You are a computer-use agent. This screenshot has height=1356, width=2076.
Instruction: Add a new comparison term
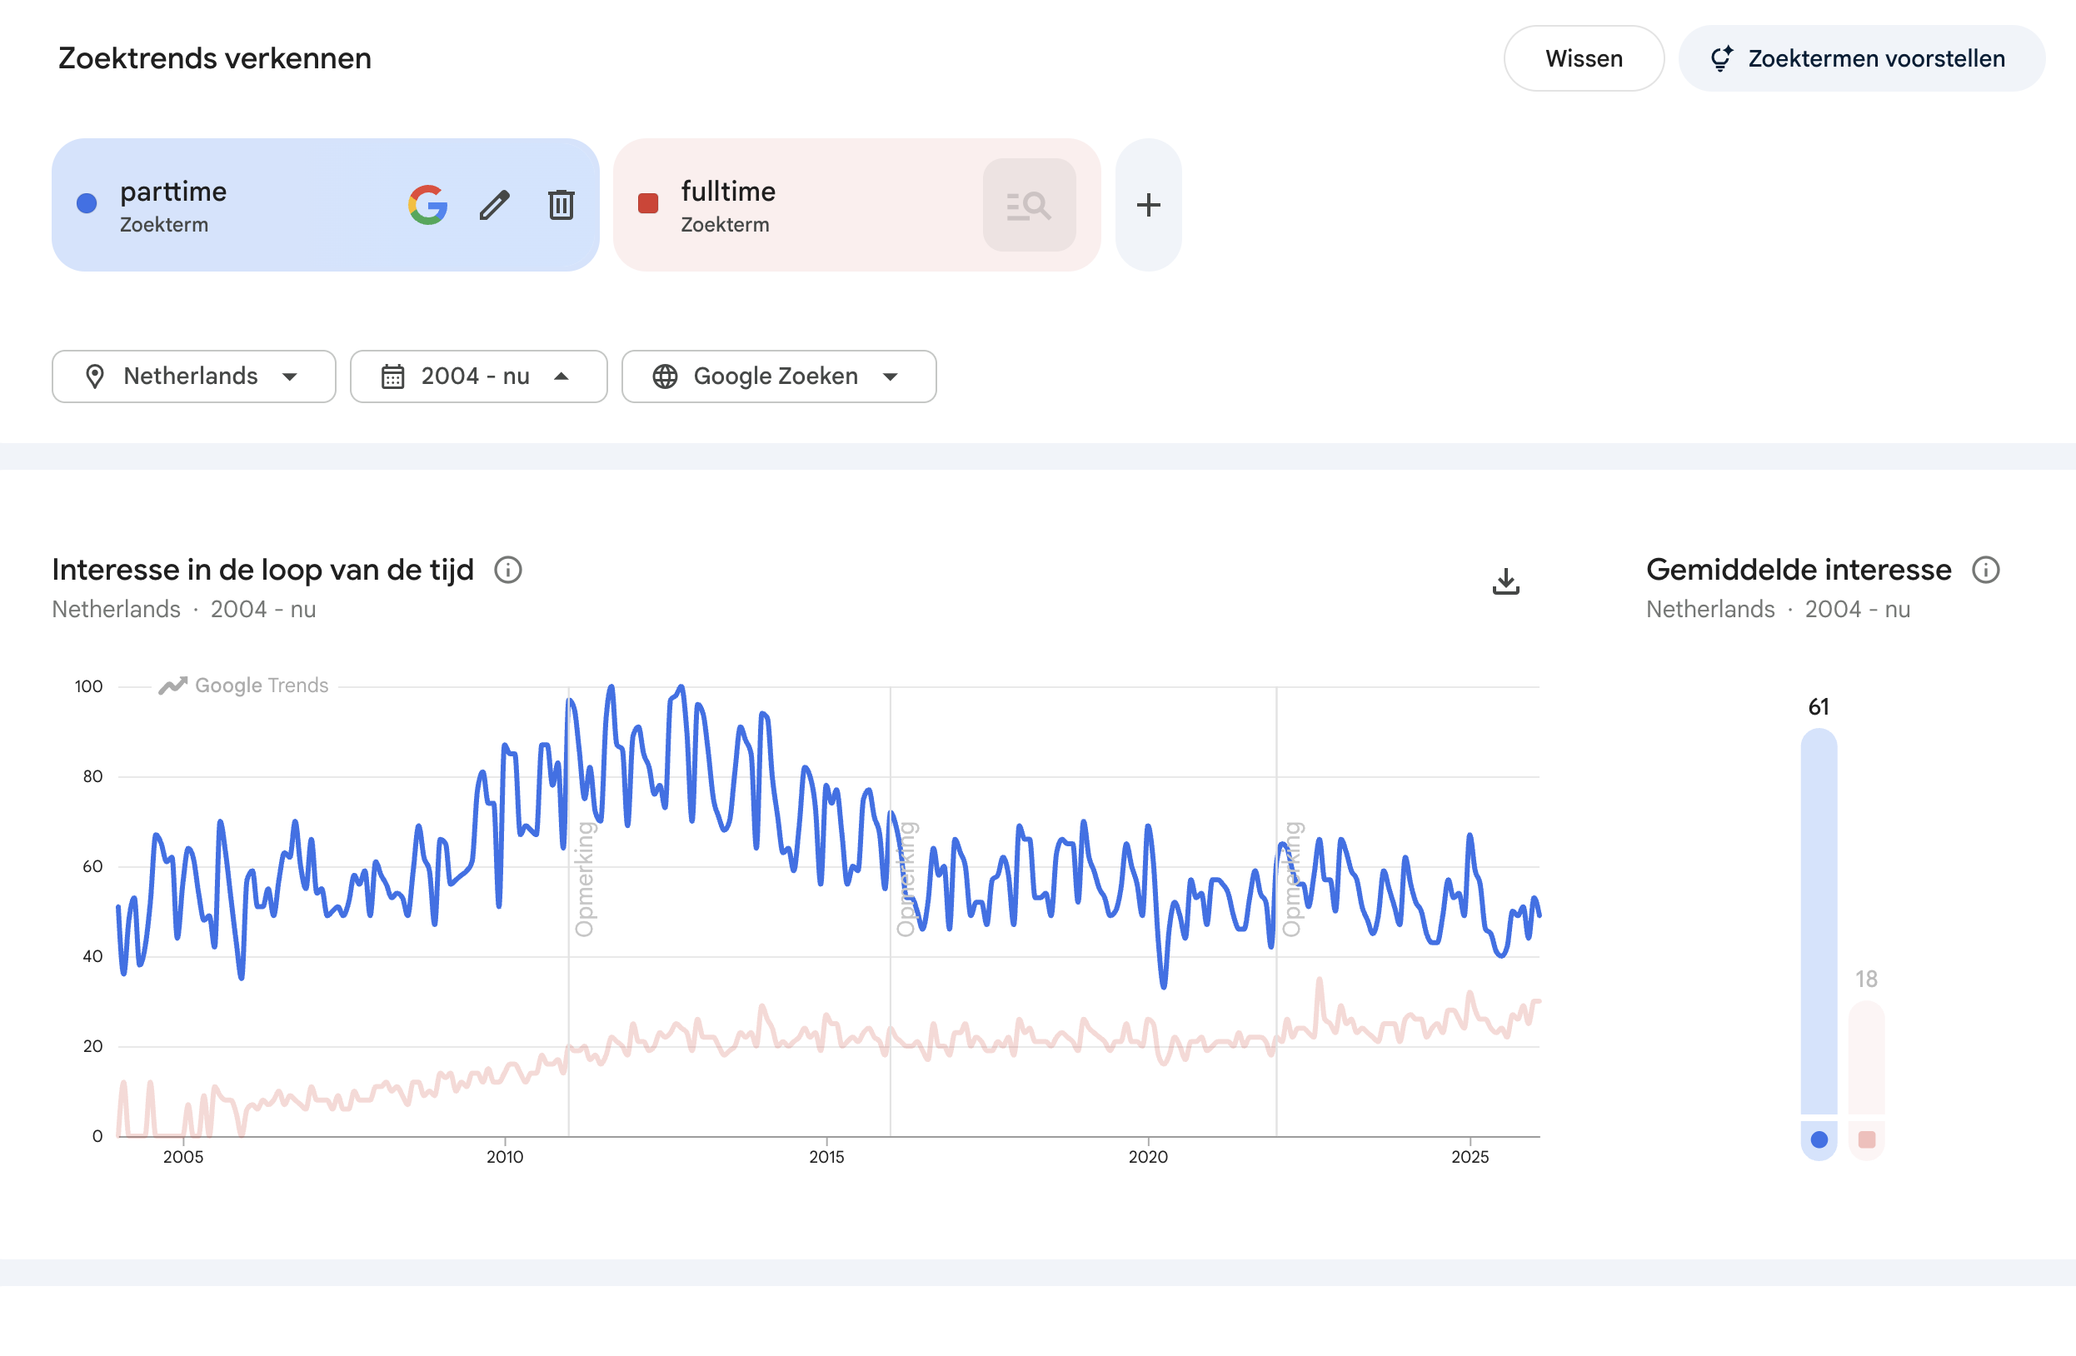1148,205
